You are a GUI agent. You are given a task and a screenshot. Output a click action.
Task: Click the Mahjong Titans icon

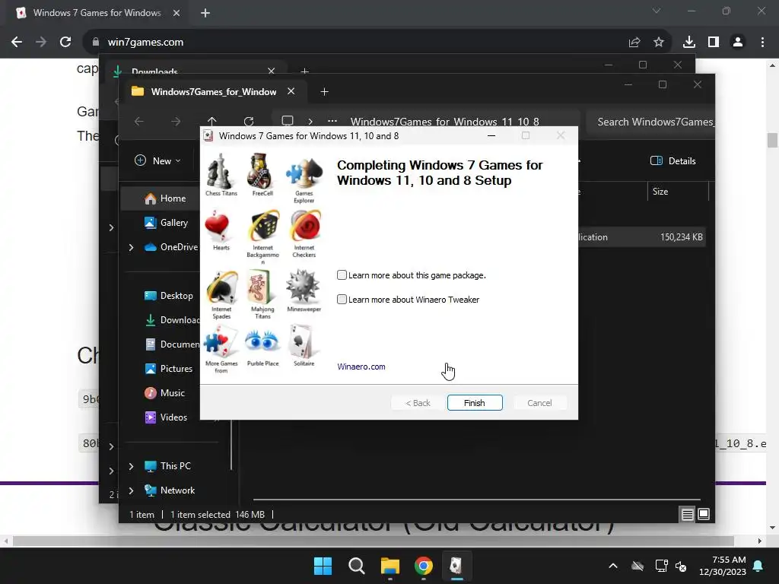click(262, 287)
